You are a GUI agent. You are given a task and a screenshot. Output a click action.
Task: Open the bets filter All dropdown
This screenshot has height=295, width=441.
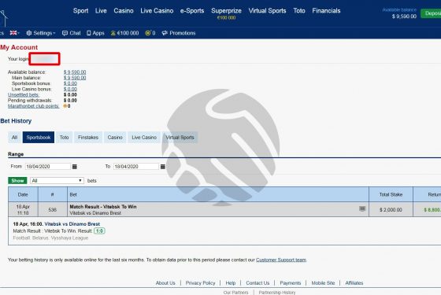click(57, 181)
